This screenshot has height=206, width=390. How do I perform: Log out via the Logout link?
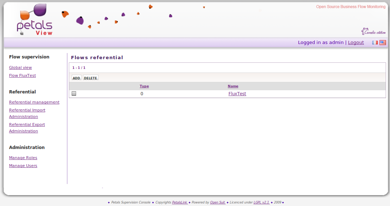point(356,43)
